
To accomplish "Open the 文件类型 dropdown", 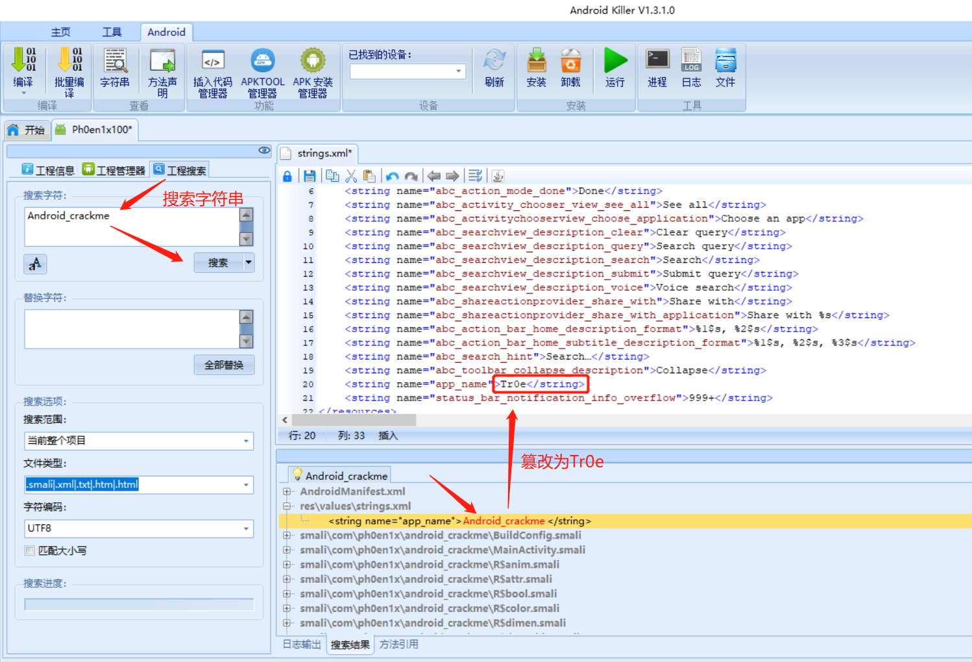I will [x=246, y=485].
